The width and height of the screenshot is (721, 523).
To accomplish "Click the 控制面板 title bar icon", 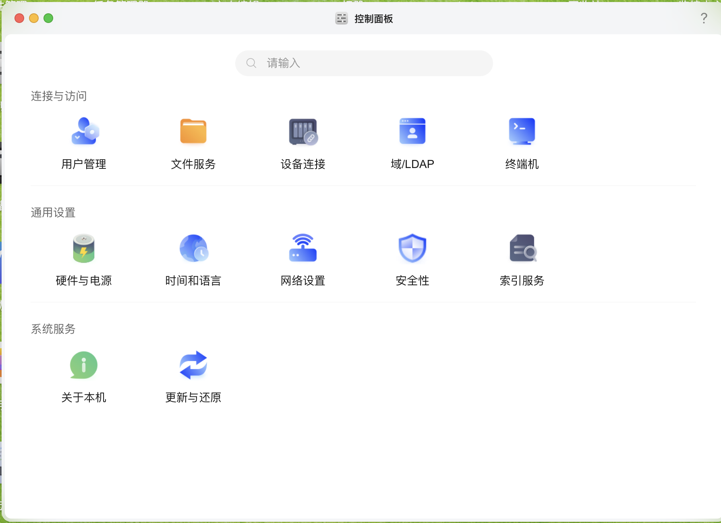I will [342, 19].
